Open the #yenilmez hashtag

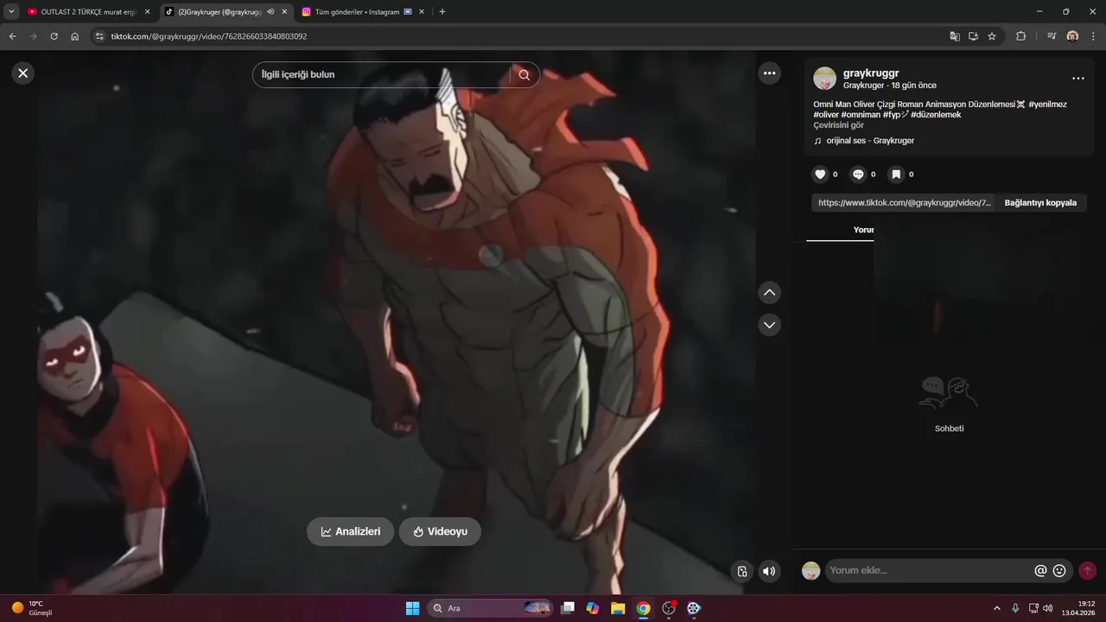pos(1047,105)
